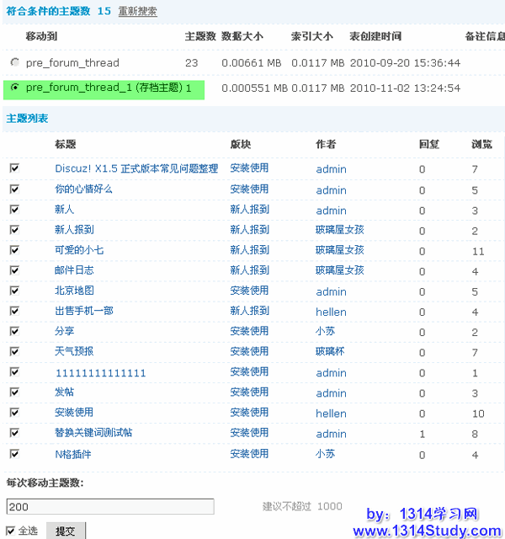This screenshot has width=505, height=539.
Task: Select the pre_forum_thread radio button
Action: click(x=14, y=63)
